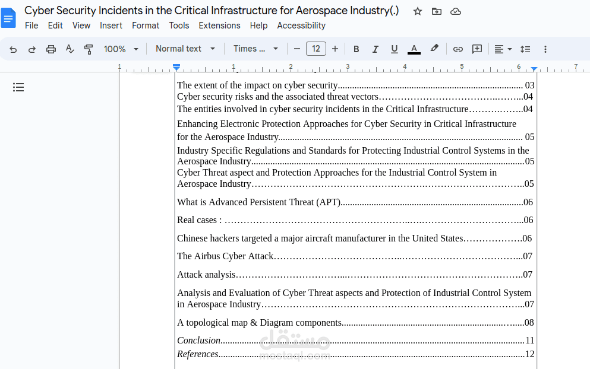Run spelling and grammar check

[x=70, y=49]
